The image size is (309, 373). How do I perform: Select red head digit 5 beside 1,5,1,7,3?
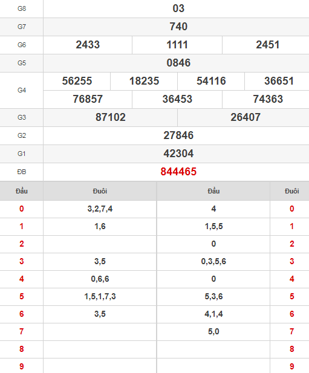(22, 296)
